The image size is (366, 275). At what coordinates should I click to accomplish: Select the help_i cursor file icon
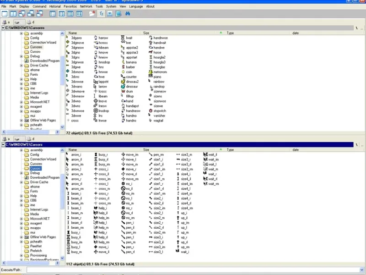pyautogui.click(x=96, y=208)
